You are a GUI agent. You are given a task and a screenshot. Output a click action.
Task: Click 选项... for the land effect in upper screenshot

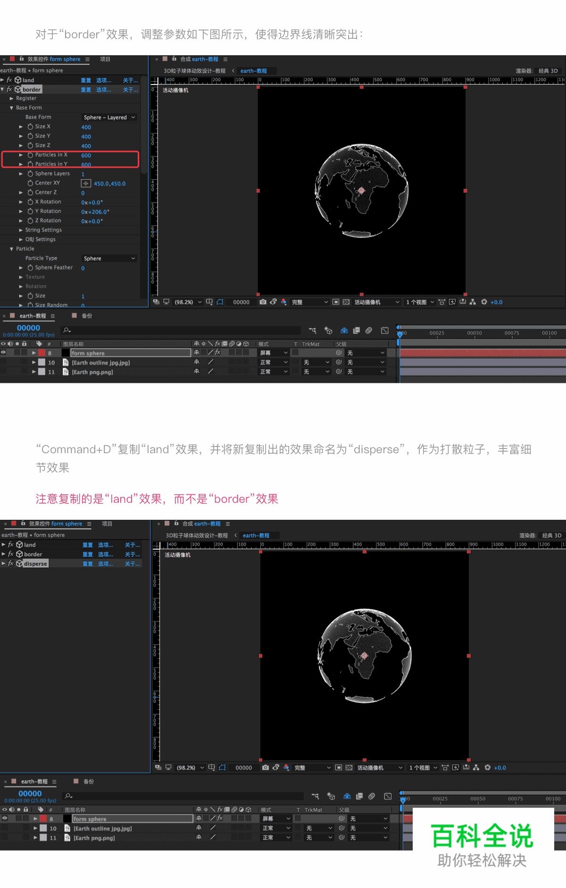(x=104, y=80)
